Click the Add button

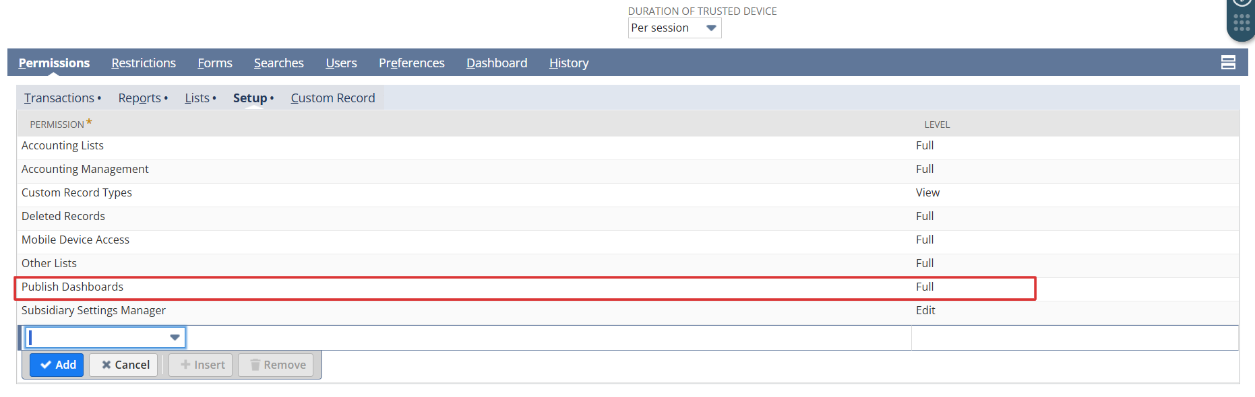pyautogui.click(x=57, y=365)
